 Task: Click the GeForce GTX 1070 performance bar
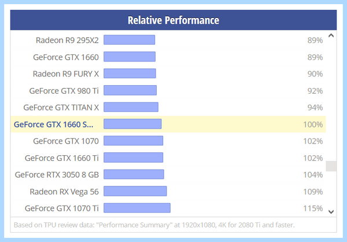134,141
